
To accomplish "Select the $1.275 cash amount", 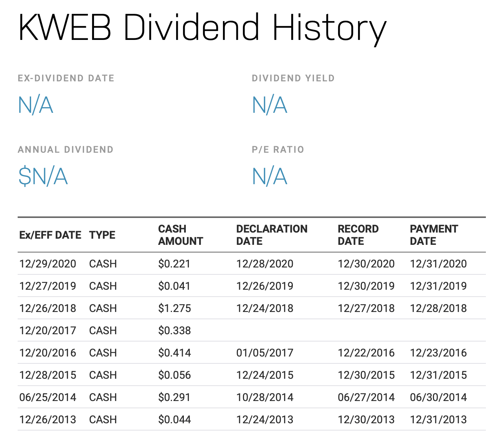I will pyautogui.click(x=175, y=309).
